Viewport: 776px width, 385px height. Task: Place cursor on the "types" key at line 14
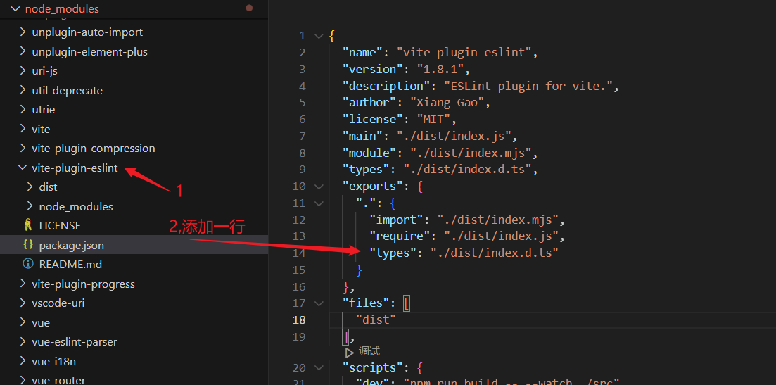pyautogui.click(x=393, y=253)
